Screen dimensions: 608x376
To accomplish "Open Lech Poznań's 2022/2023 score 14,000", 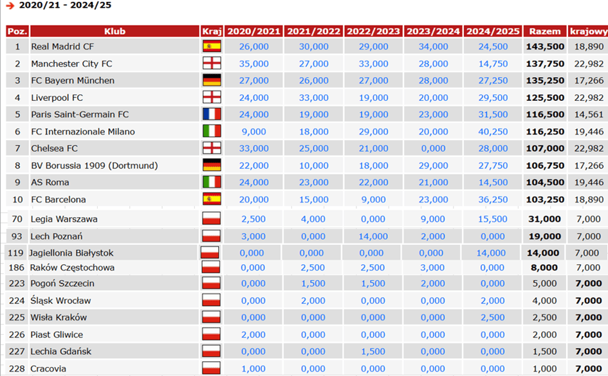I will 373,236.
